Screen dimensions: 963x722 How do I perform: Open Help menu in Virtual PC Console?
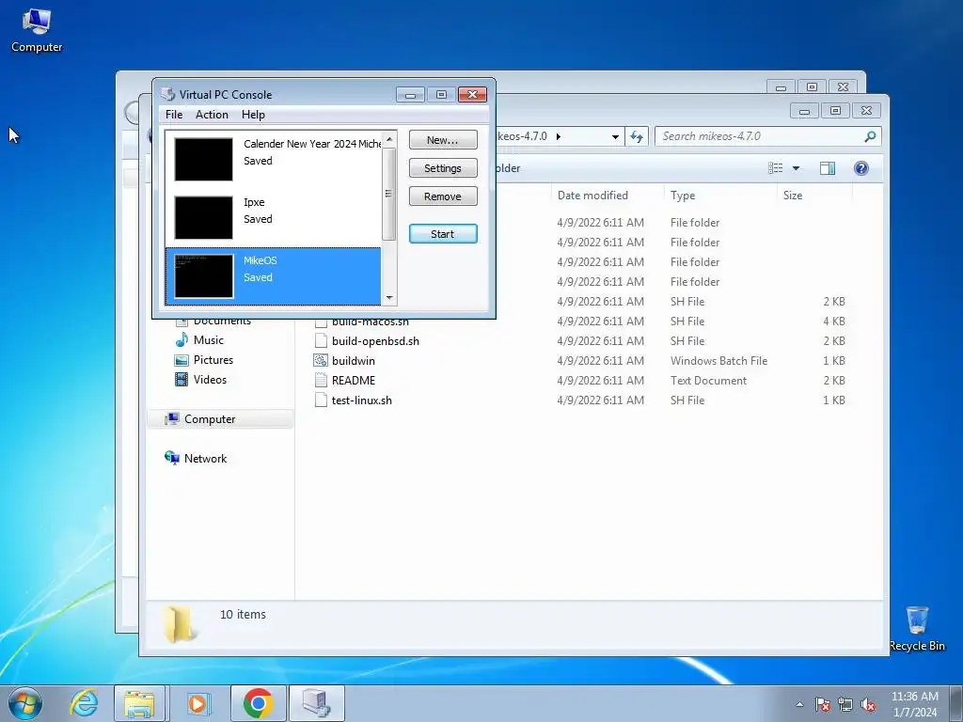253,115
